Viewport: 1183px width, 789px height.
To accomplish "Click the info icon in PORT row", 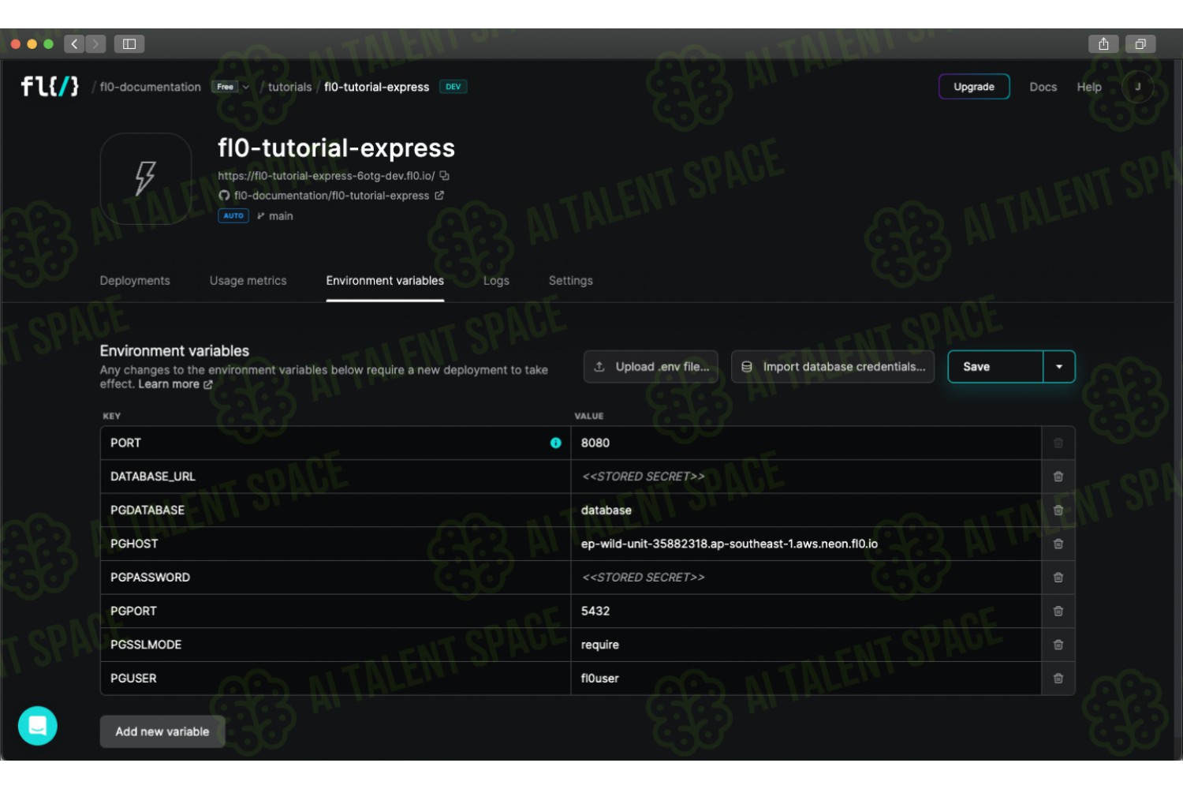I will click(555, 443).
